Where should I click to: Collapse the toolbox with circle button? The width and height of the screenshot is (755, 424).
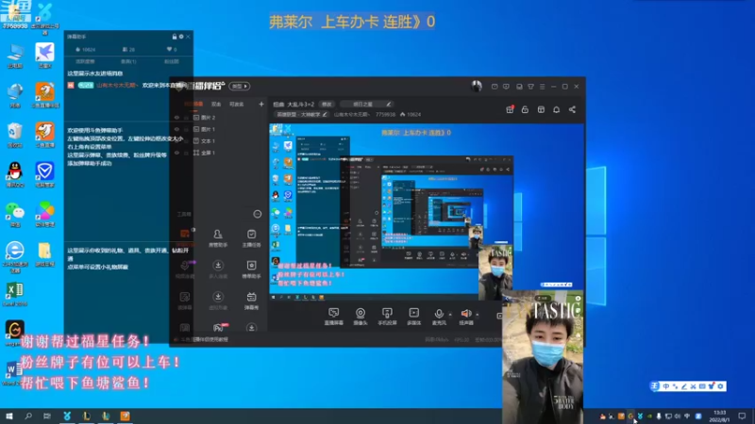click(x=258, y=214)
